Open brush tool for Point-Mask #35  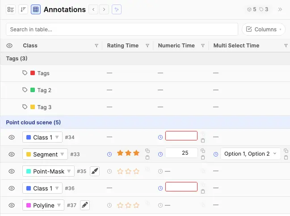[x=95, y=171]
